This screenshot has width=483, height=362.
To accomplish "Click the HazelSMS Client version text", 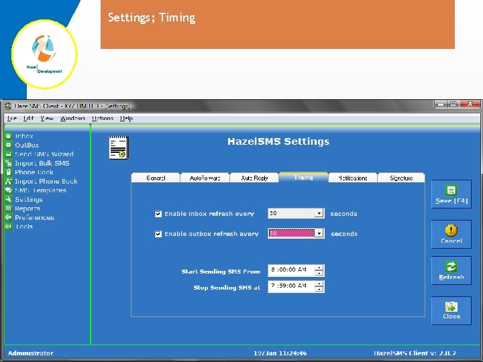I will pos(415,353).
